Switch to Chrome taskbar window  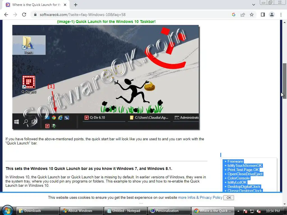click(x=213, y=211)
